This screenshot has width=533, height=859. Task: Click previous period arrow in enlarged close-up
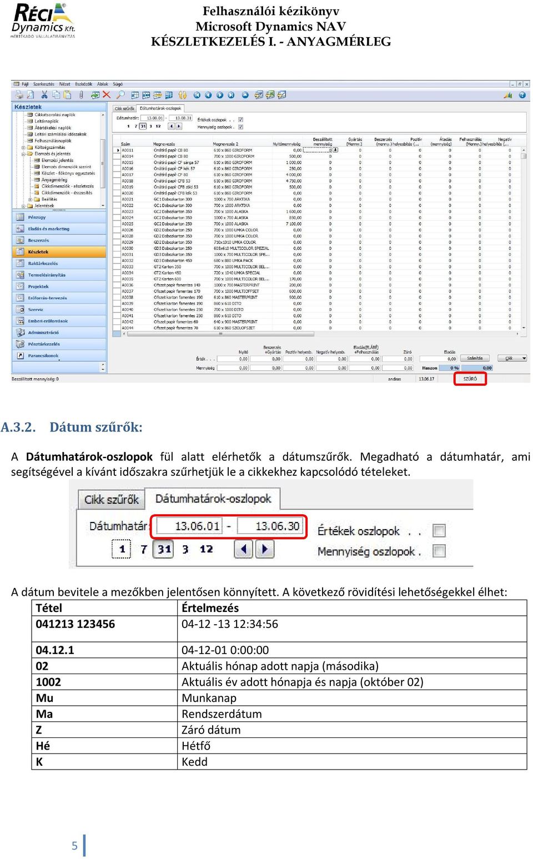(x=243, y=549)
